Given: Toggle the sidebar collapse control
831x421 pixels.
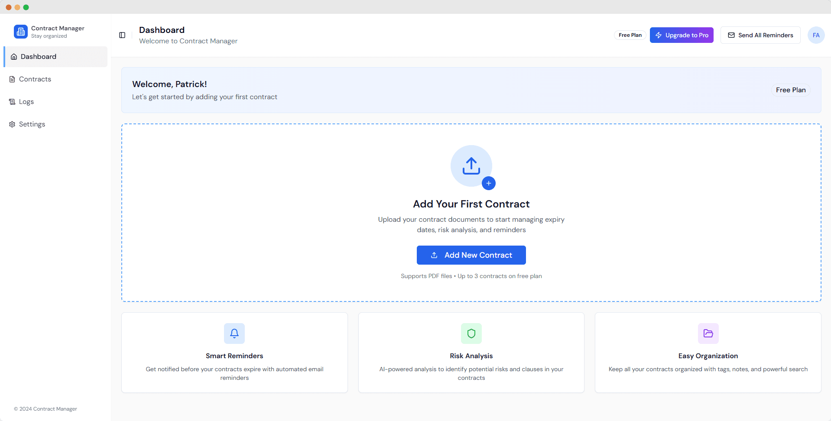Looking at the screenshot, I should 122,35.
